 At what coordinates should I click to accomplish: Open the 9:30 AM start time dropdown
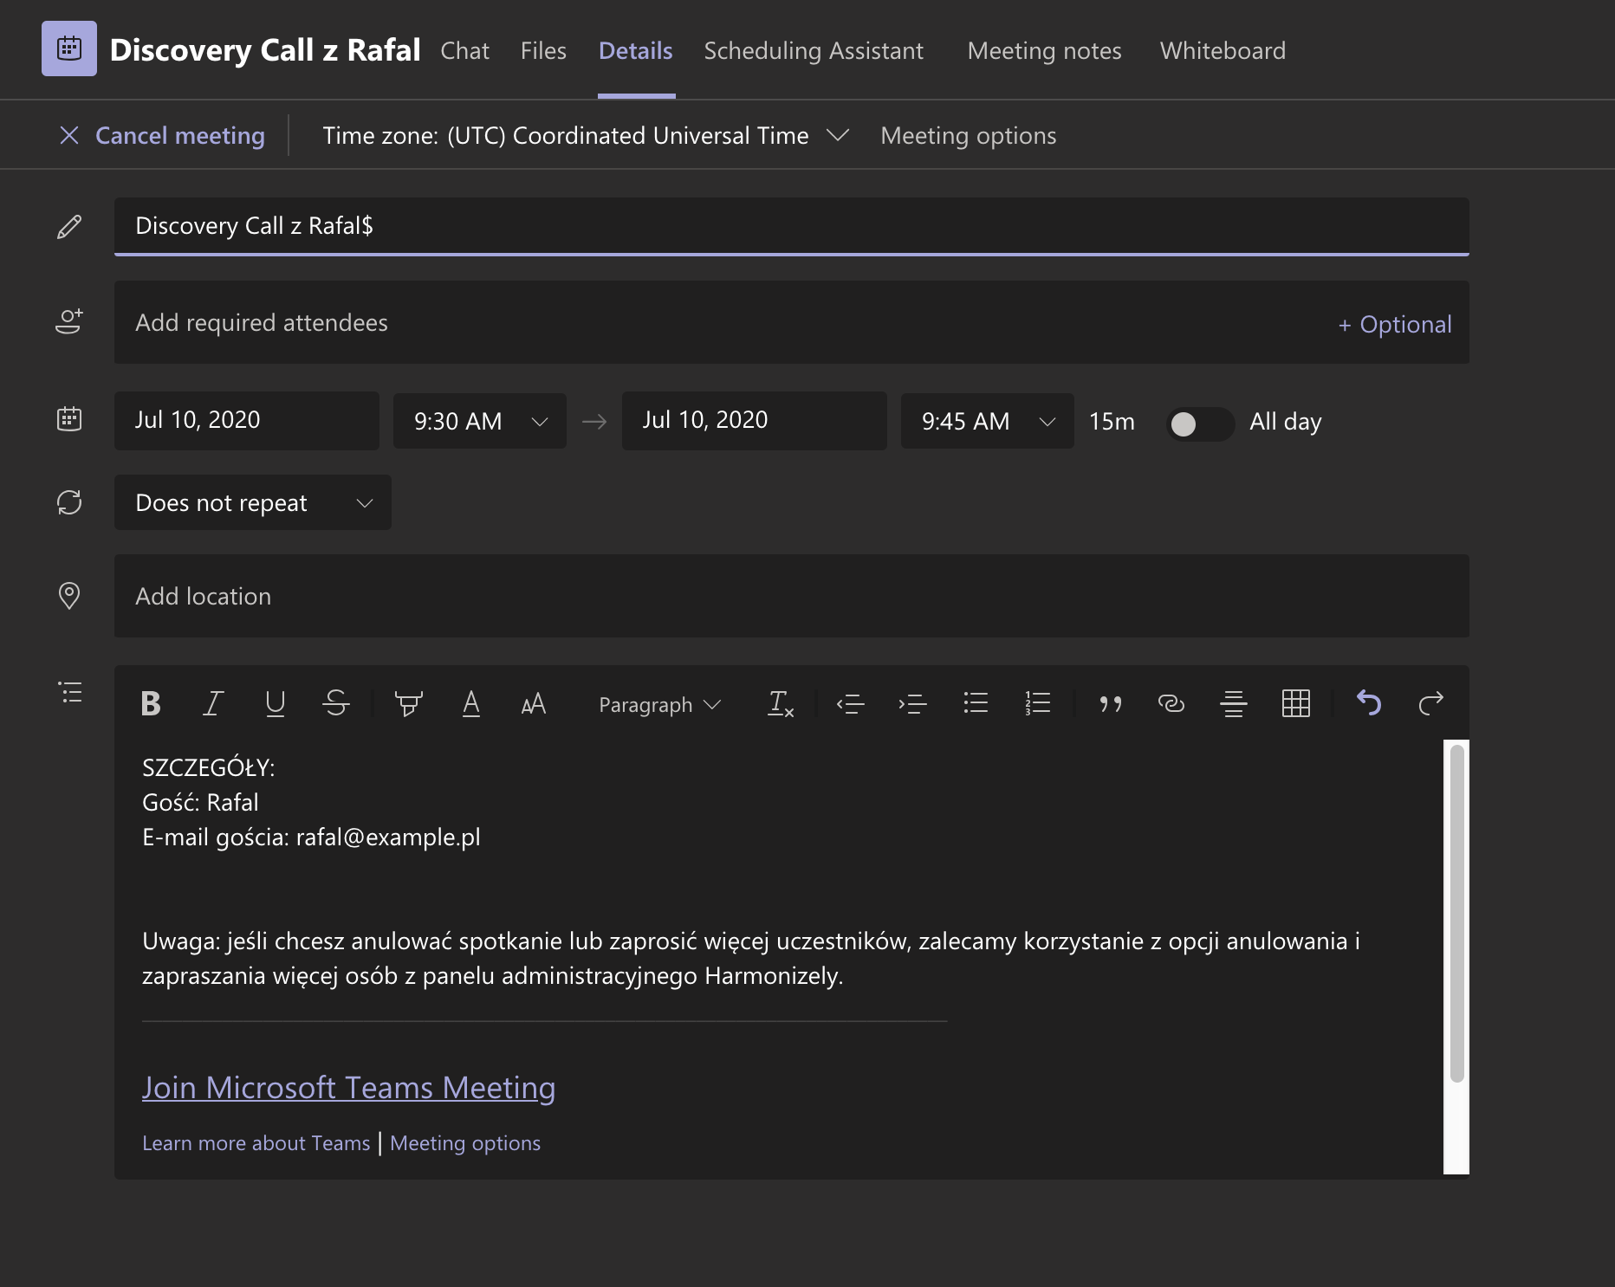coord(480,421)
